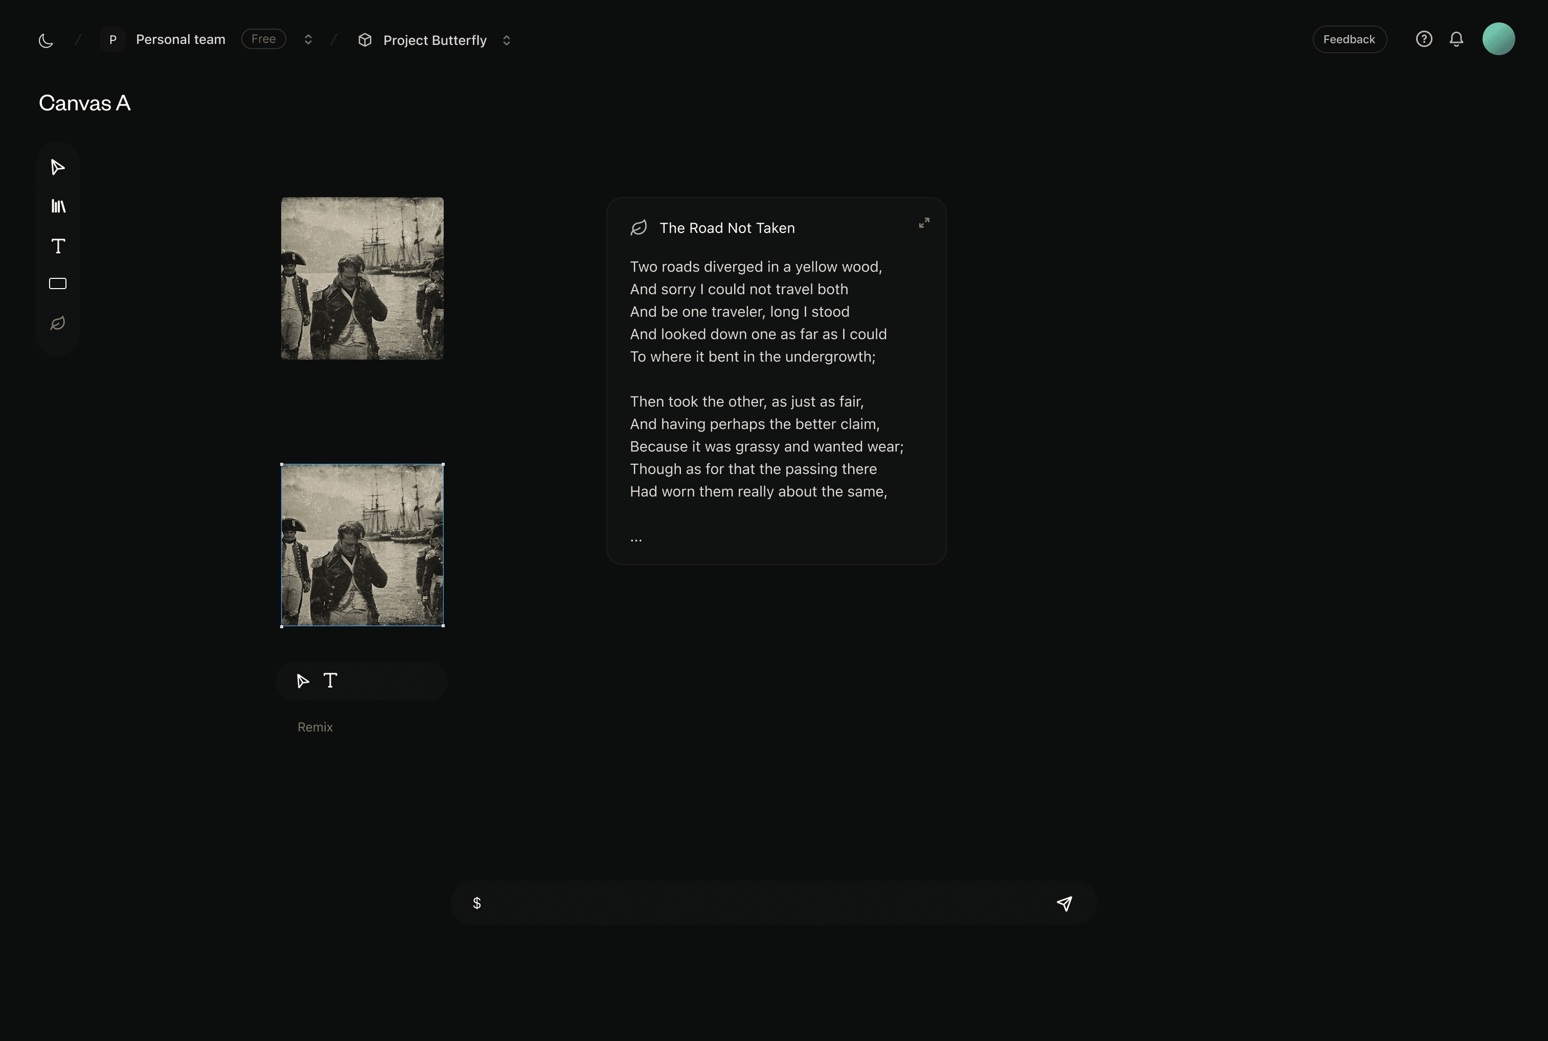Choose pointer tool in image toolbar
This screenshot has width=1548, height=1041.
click(302, 681)
